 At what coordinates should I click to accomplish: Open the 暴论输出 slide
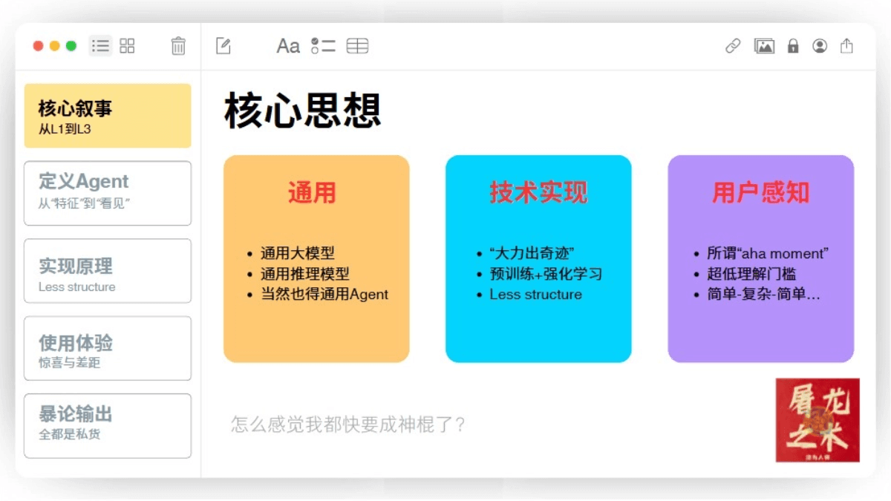107,425
